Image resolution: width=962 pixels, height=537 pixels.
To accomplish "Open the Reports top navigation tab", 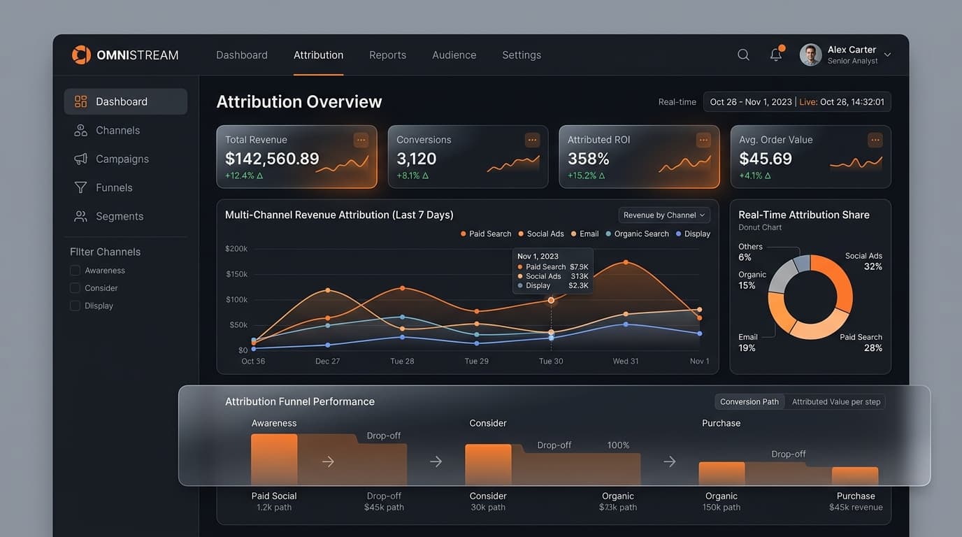I will pos(387,55).
